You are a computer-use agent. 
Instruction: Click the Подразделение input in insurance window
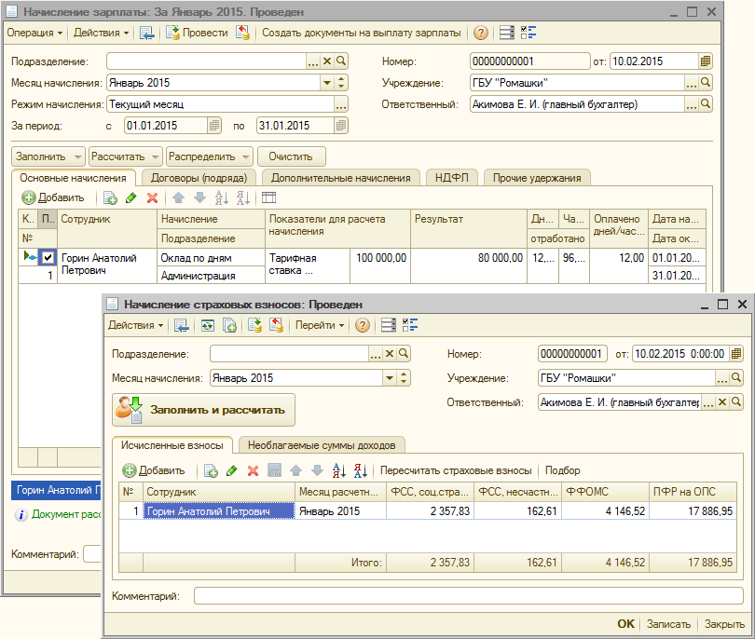[289, 354]
